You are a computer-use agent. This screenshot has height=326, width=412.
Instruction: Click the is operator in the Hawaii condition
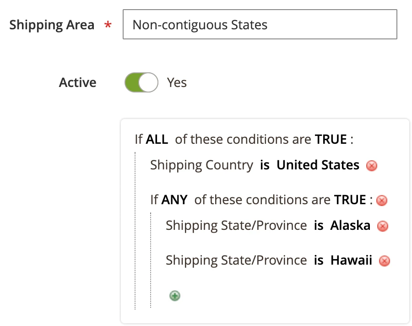coord(319,260)
